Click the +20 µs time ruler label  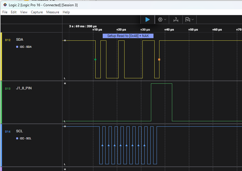121,29
